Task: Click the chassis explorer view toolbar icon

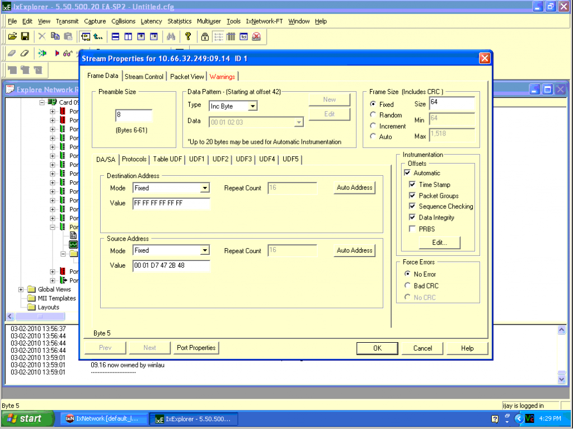Action: [x=86, y=36]
